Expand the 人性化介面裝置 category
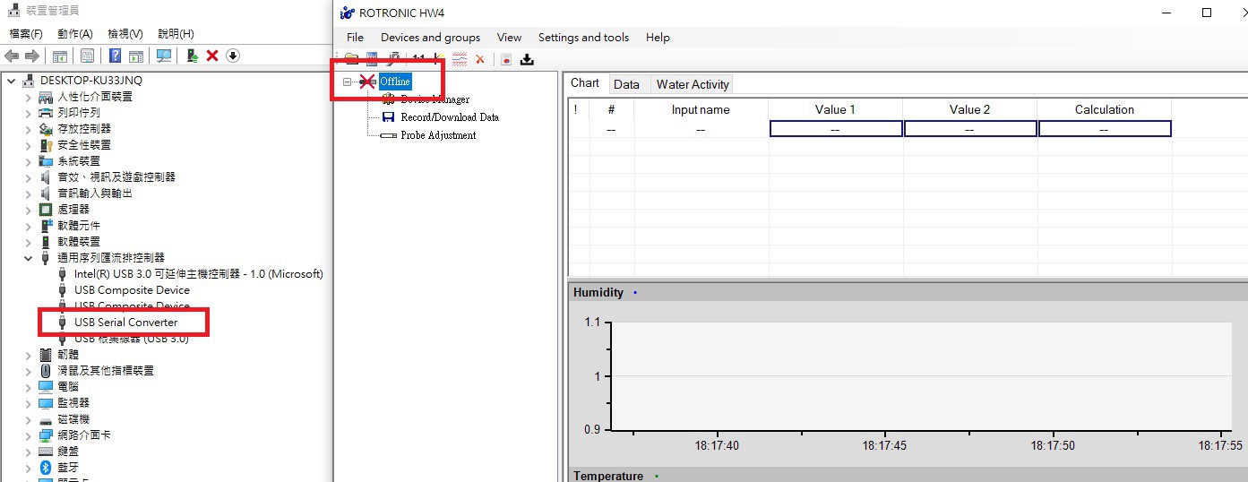 tap(29, 97)
